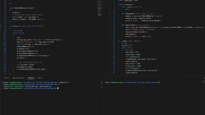Click the 'shm.detach()' line
This screenshot has width=205, height=115.
pyautogui.click(x=131, y=34)
